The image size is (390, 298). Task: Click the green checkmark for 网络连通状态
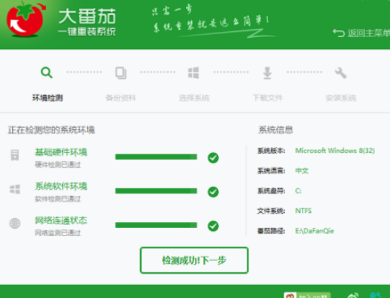[x=213, y=226]
